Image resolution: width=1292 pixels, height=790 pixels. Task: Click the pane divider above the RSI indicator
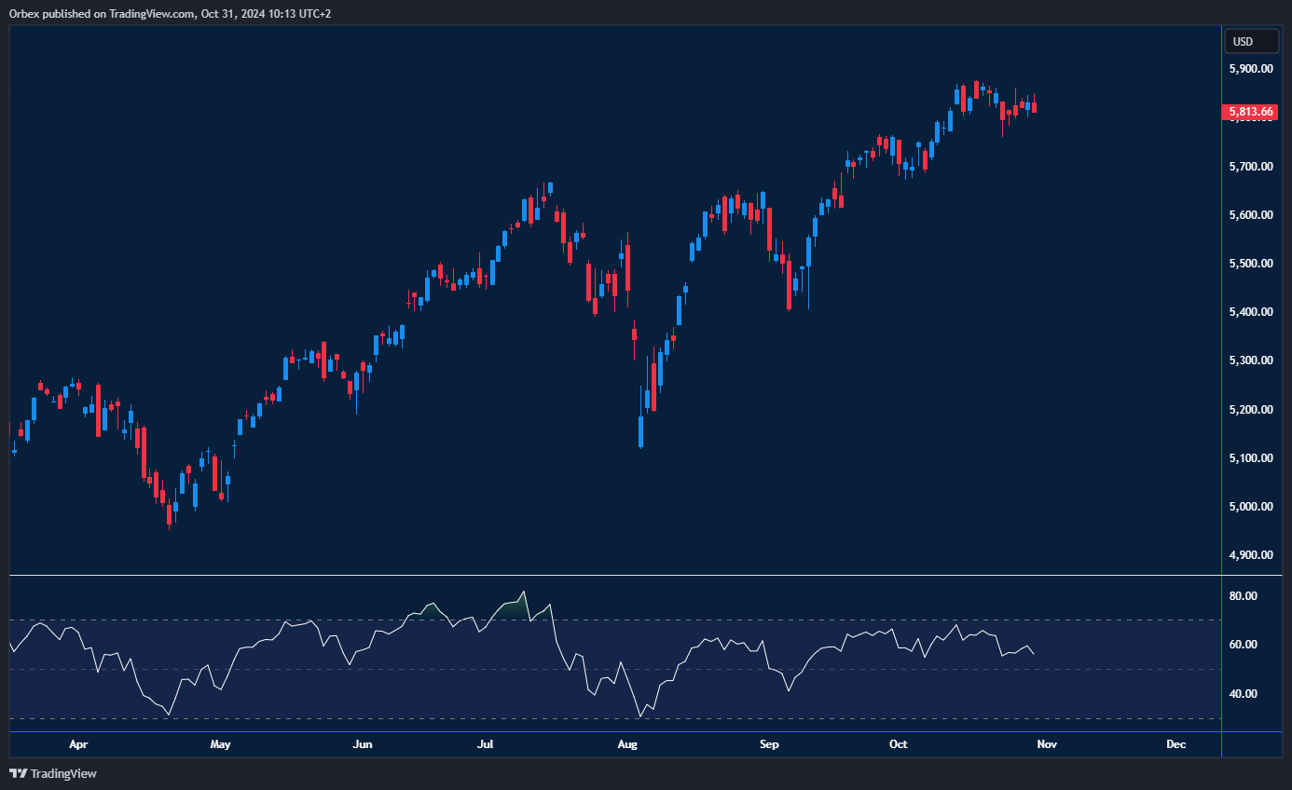click(615, 576)
